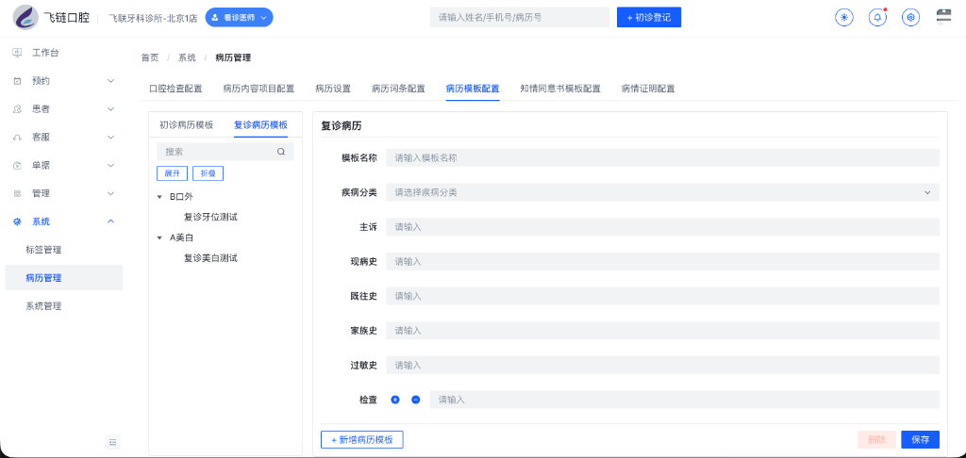Open the 疾病分类 dropdown

coord(662,192)
